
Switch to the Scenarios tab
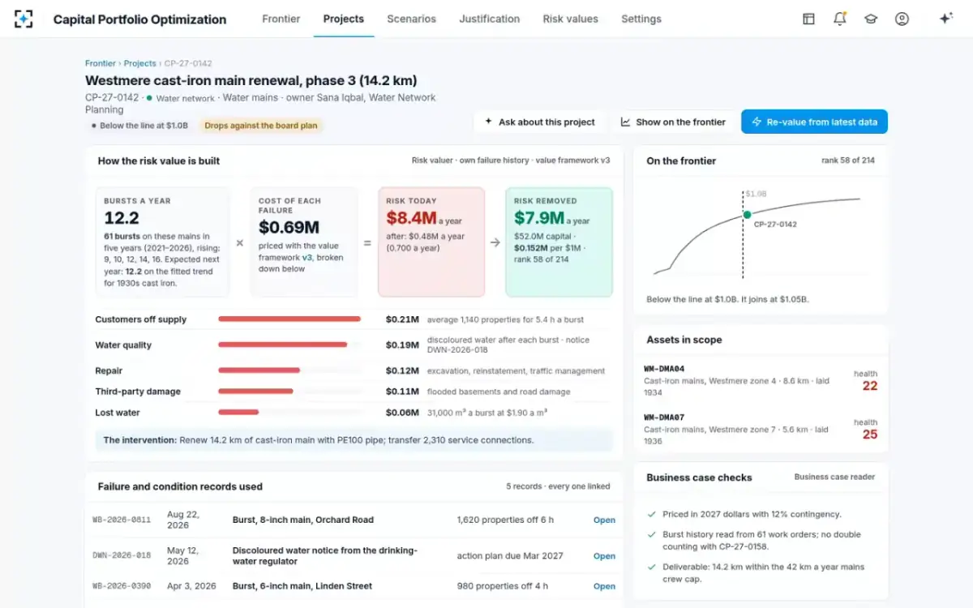pos(411,19)
